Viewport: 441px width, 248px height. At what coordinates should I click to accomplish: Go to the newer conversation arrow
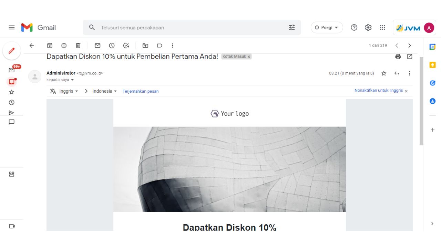pyautogui.click(x=397, y=45)
